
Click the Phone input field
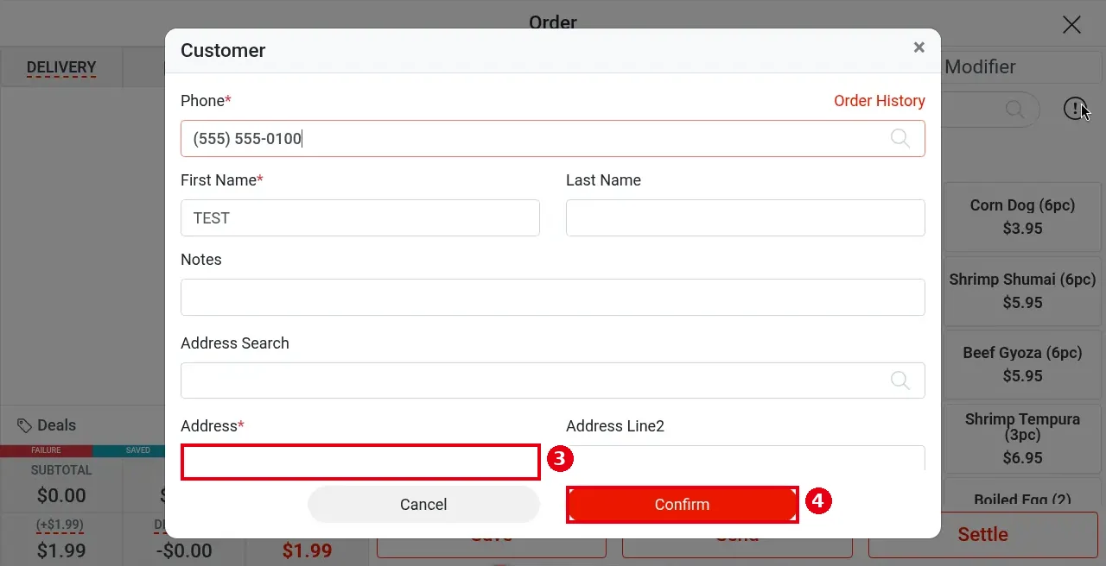(x=553, y=138)
